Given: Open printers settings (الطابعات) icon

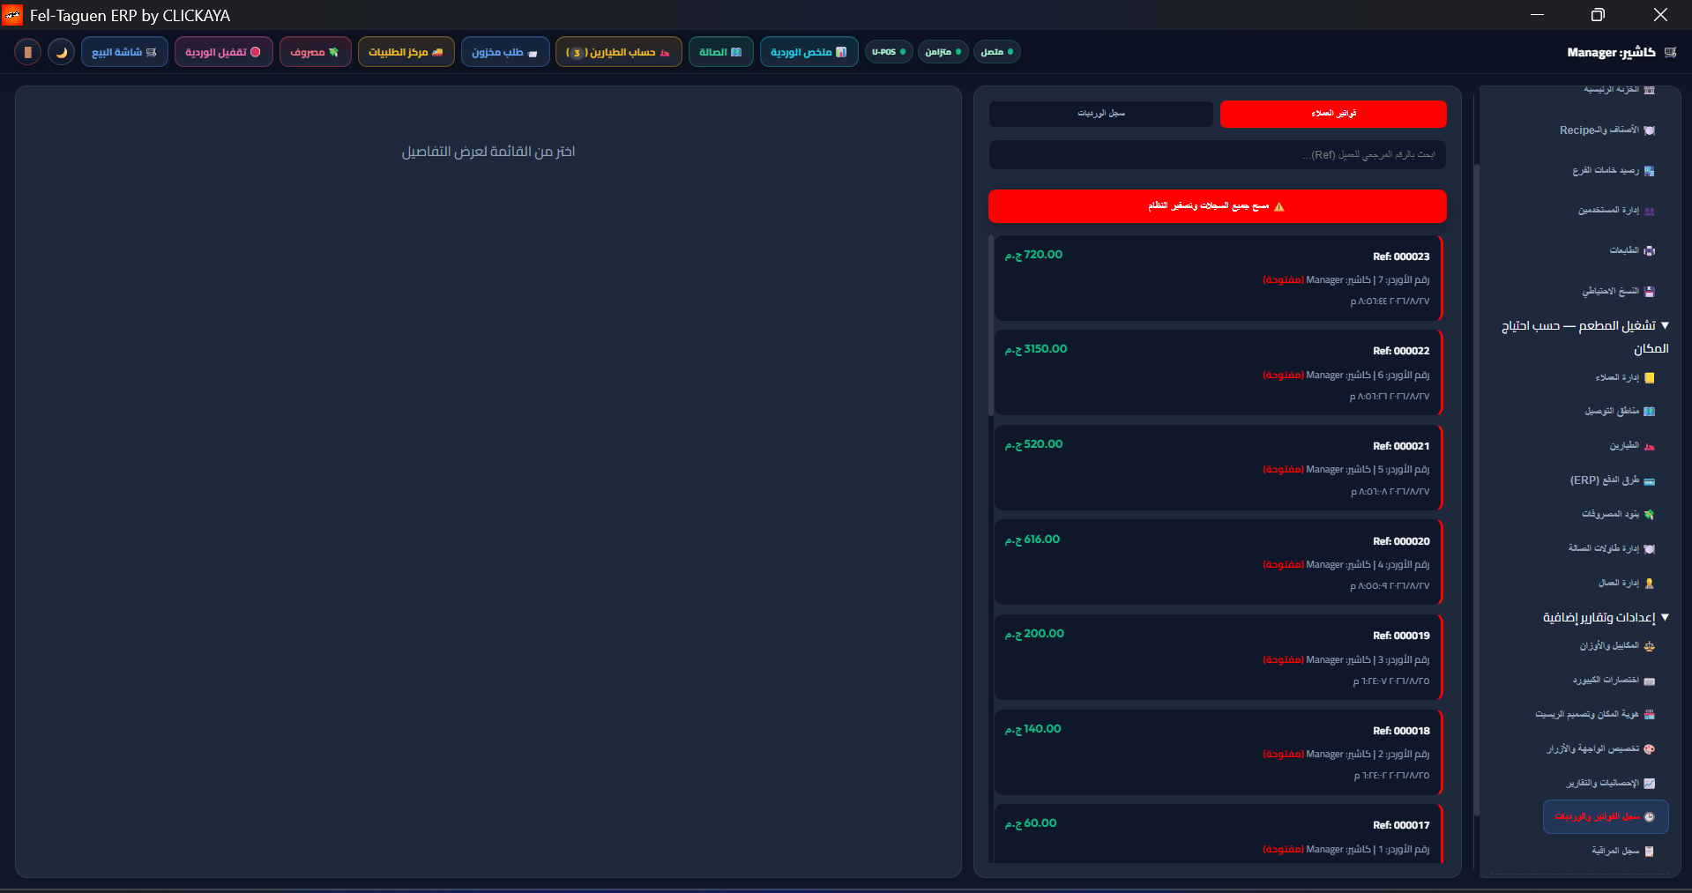Looking at the screenshot, I should [1650, 250].
